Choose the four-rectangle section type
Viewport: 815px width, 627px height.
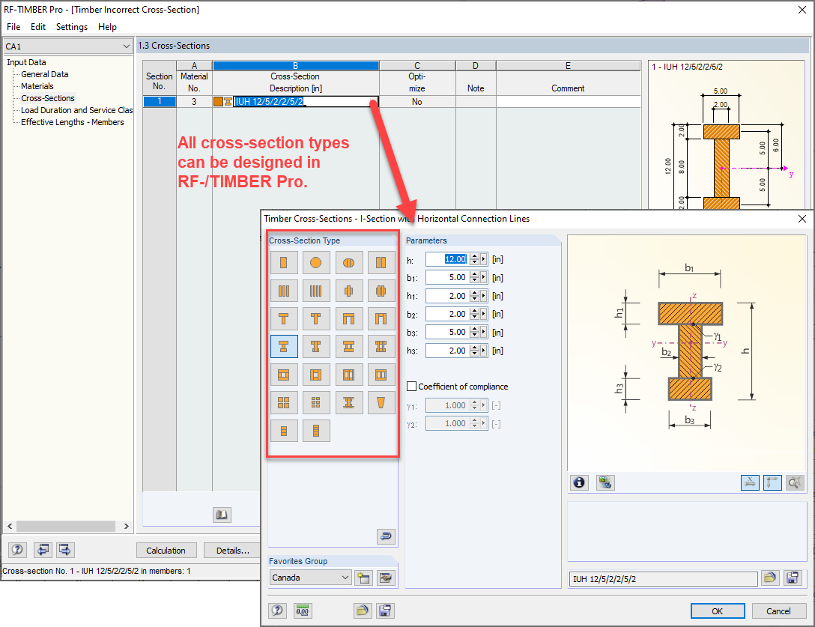316,291
